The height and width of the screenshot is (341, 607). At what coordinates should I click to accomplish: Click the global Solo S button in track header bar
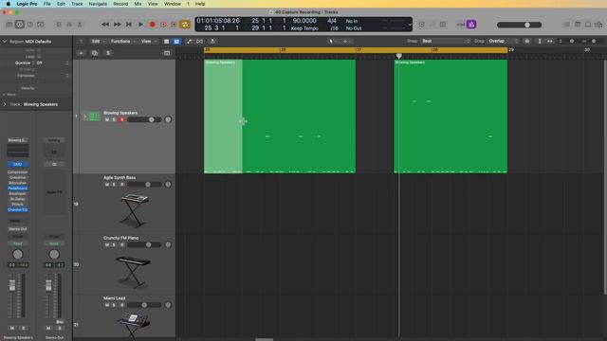[x=108, y=53]
